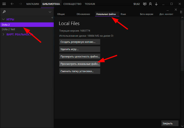Click the Использование диска text line
This screenshot has height=128, width=184.
[x=86, y=36]
